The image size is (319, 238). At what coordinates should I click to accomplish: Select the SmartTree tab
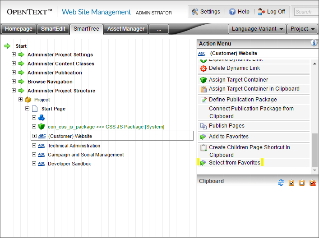point(86,29)
